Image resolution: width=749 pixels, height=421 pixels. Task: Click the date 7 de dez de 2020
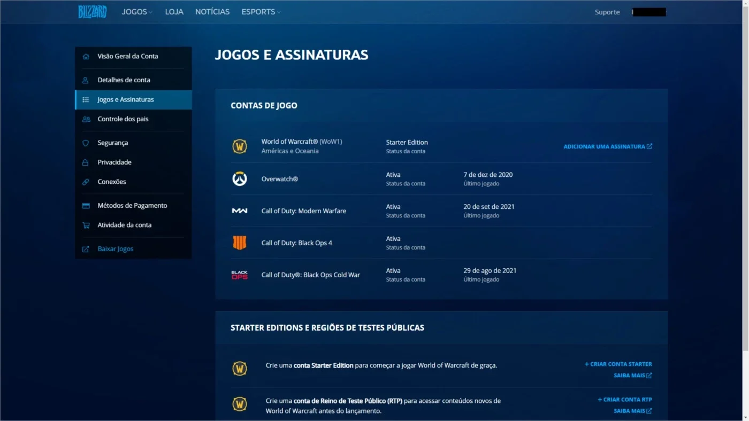point(488,175)
